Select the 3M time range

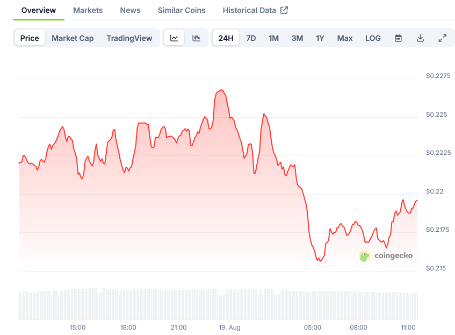[297, 38]
